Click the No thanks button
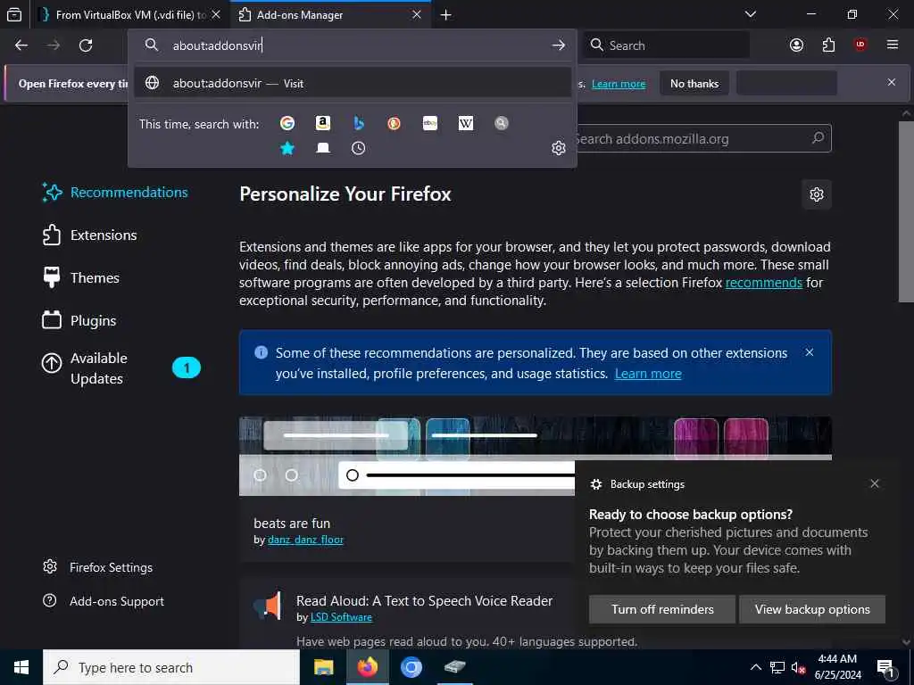This screenshot has height=685, width=914. (694, 83)
